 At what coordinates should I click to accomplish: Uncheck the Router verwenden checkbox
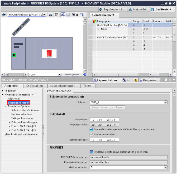click(x=91, y=135)
